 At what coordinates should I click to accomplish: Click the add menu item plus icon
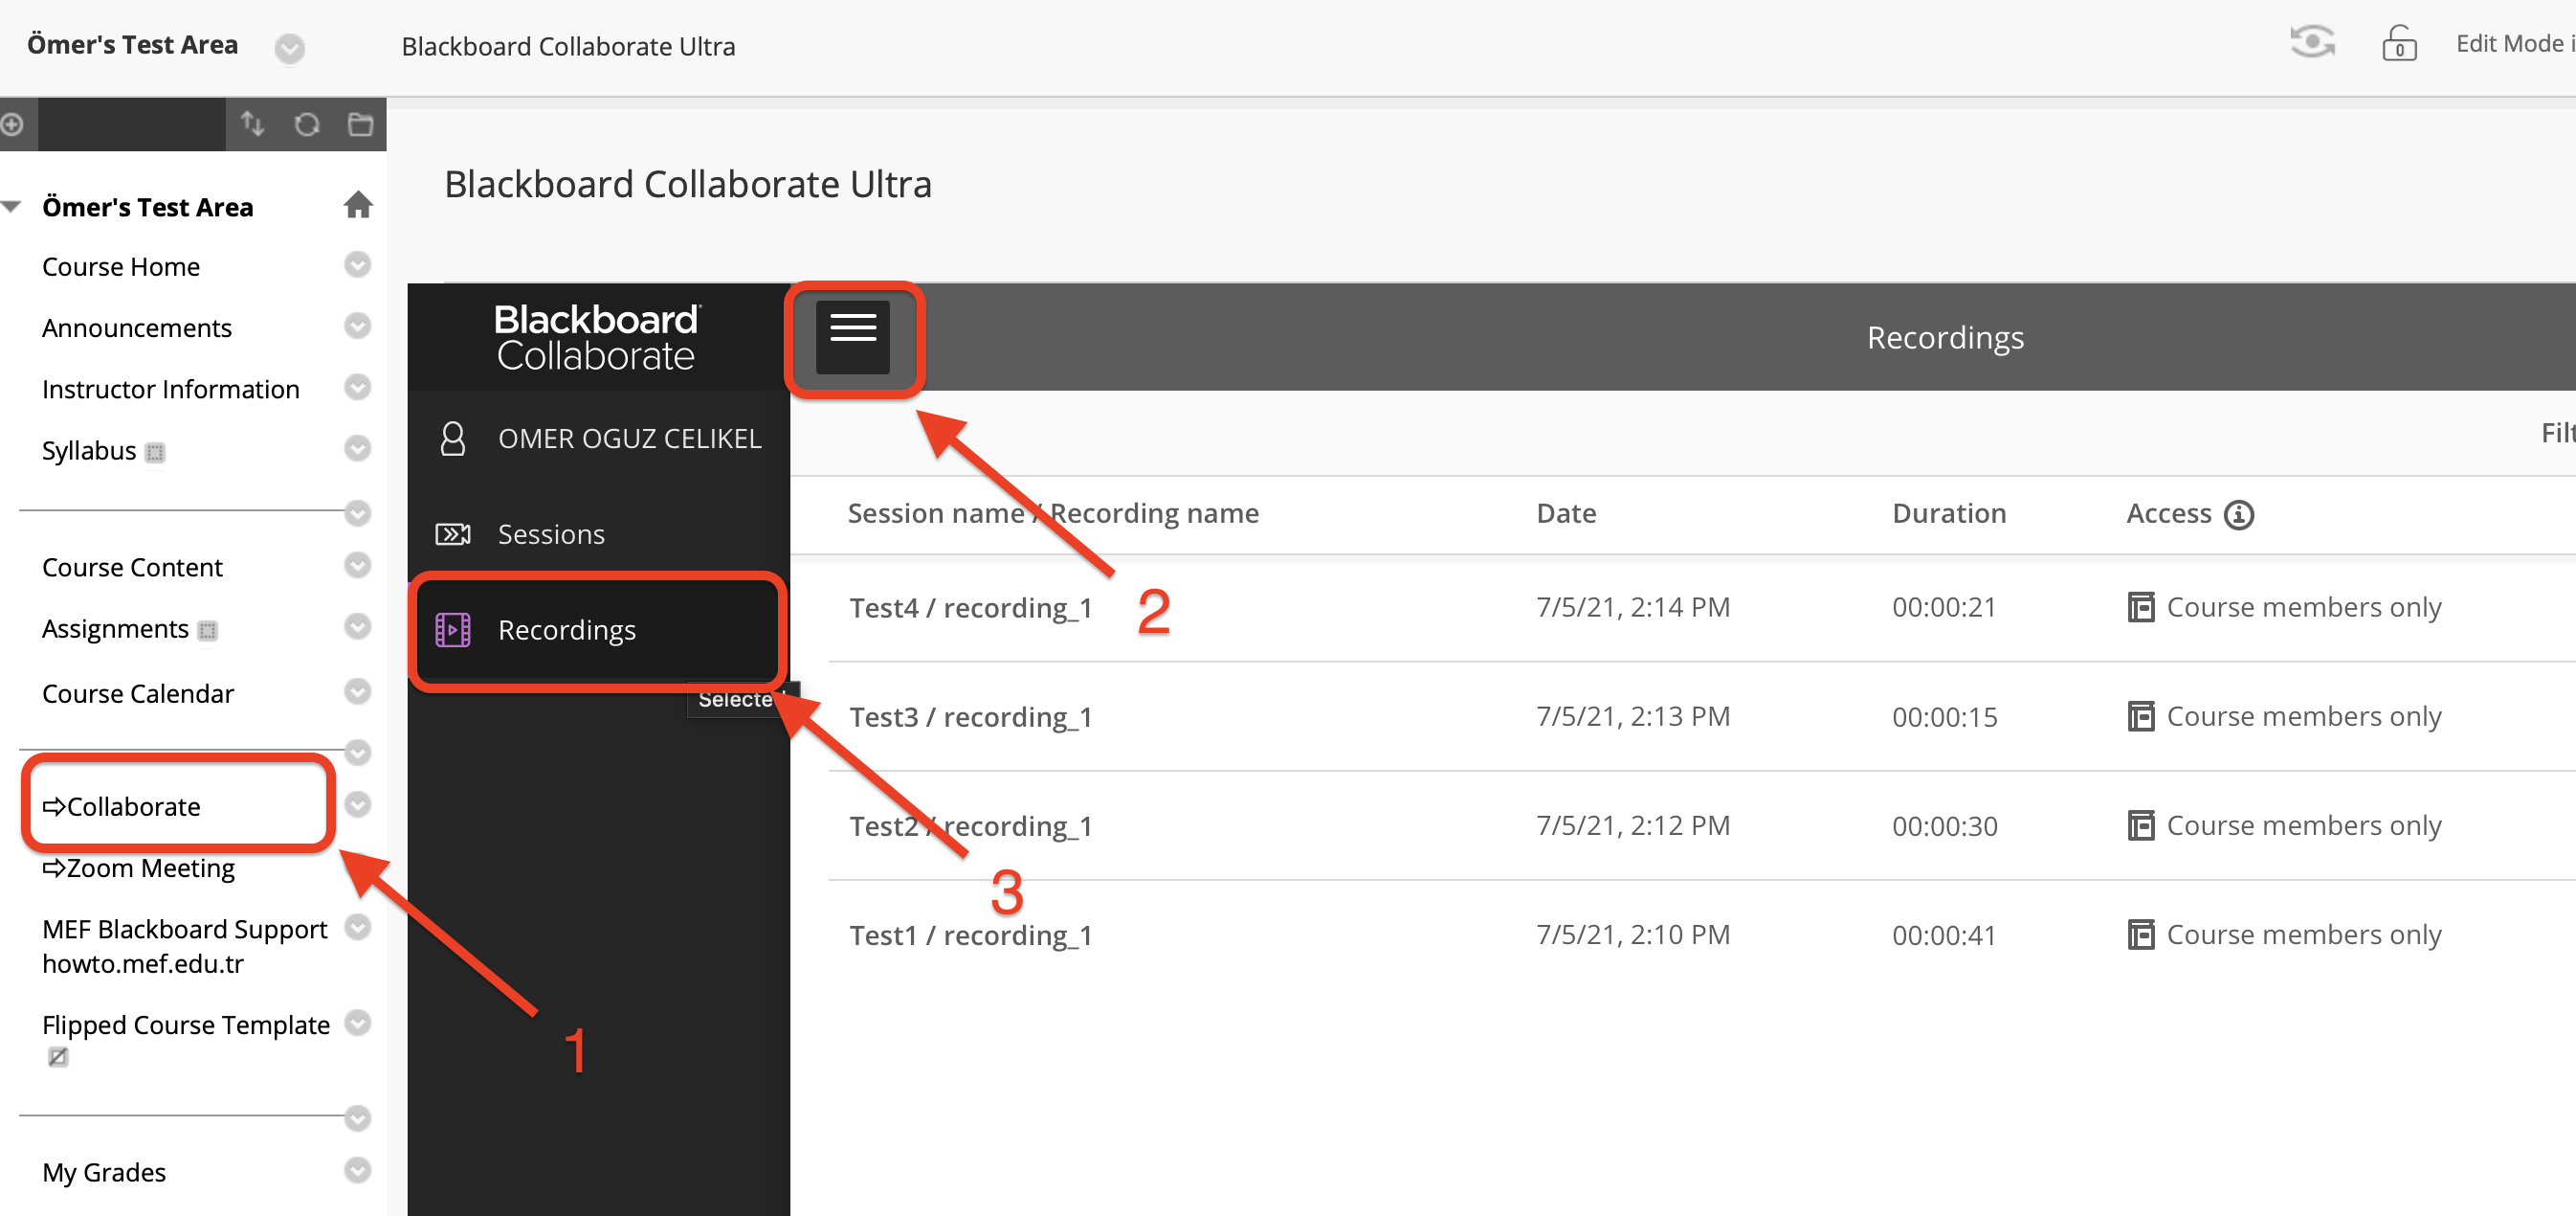(11, 124)
